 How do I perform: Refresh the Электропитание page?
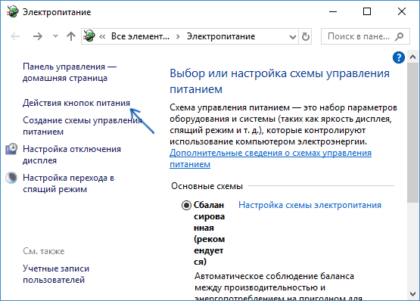[x=306, y=36]
